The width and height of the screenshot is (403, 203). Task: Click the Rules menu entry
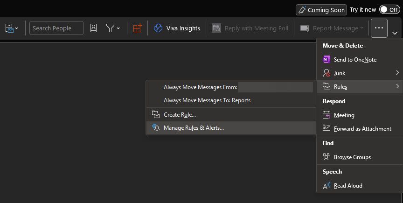pos(359,87)
